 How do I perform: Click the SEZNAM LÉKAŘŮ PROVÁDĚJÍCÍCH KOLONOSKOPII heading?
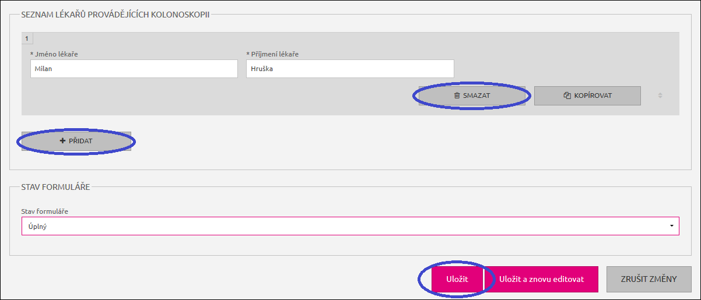tap(115, 15)
